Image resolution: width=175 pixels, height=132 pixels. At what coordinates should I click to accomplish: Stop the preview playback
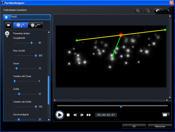pos(68,115)
